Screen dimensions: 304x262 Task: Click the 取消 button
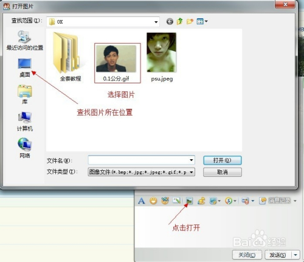[223, 172]
